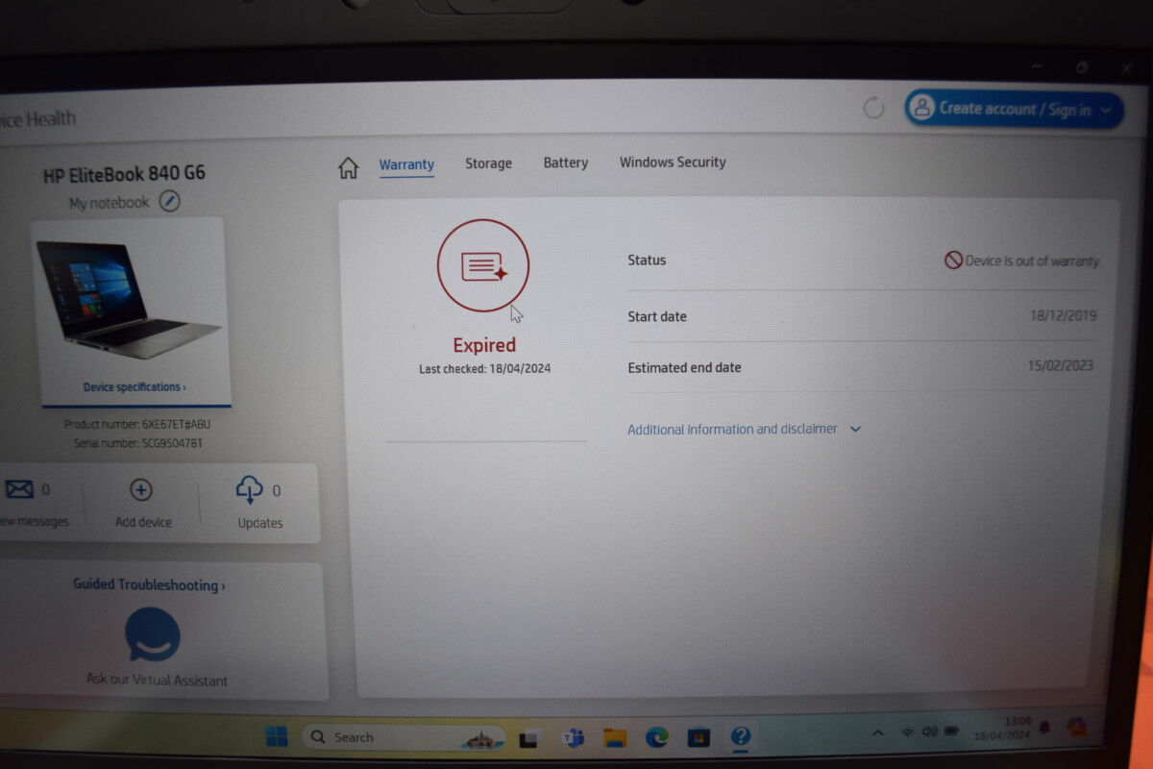Screen dimensions: 1153x769
Task: Show hidden system tray icons
Action: [x=877, y=733]
